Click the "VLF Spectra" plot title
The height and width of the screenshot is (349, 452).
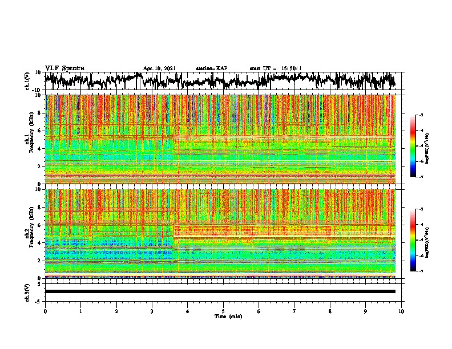(64, 68)
